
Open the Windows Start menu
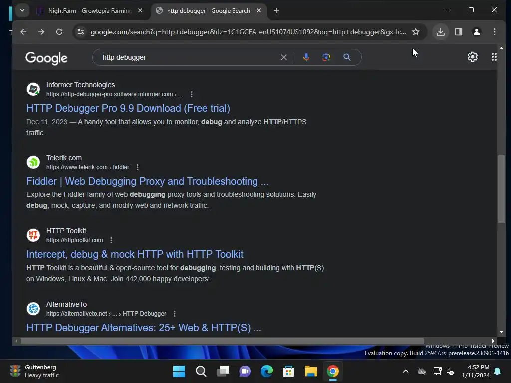[x=179, y=371]
